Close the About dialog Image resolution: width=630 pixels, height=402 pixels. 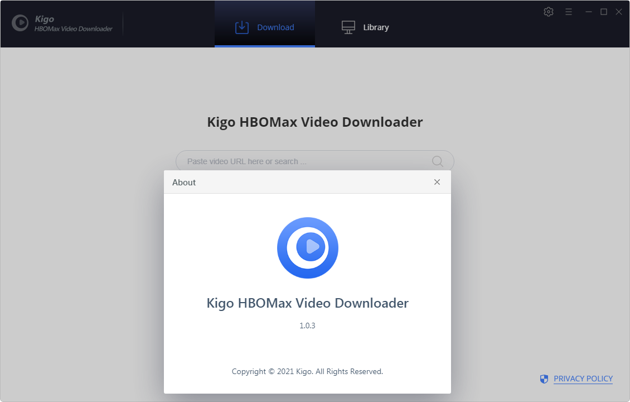[437, 182]
